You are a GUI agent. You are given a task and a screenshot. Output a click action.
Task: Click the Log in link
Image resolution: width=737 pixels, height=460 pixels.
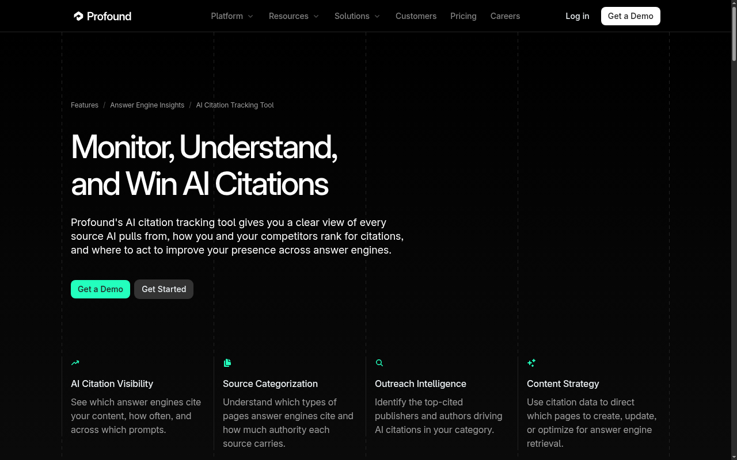tap(577, 16)
